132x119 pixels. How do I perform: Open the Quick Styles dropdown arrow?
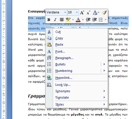[x=99, y=13]
